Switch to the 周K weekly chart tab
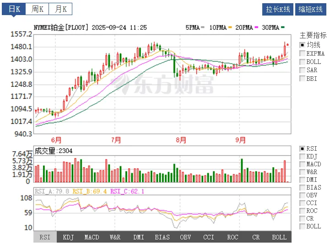330x249 pixels. coord(37,9)
